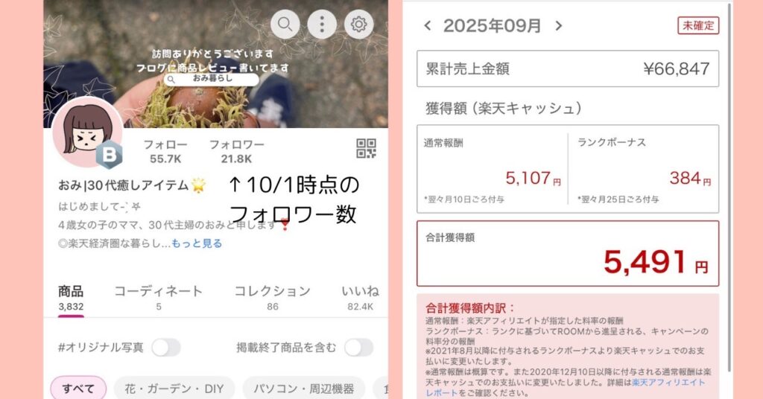This screenshot has width=763, height=399.
Task: Enable the 掲載終了商品を含む switch
Action: (358, 348)
